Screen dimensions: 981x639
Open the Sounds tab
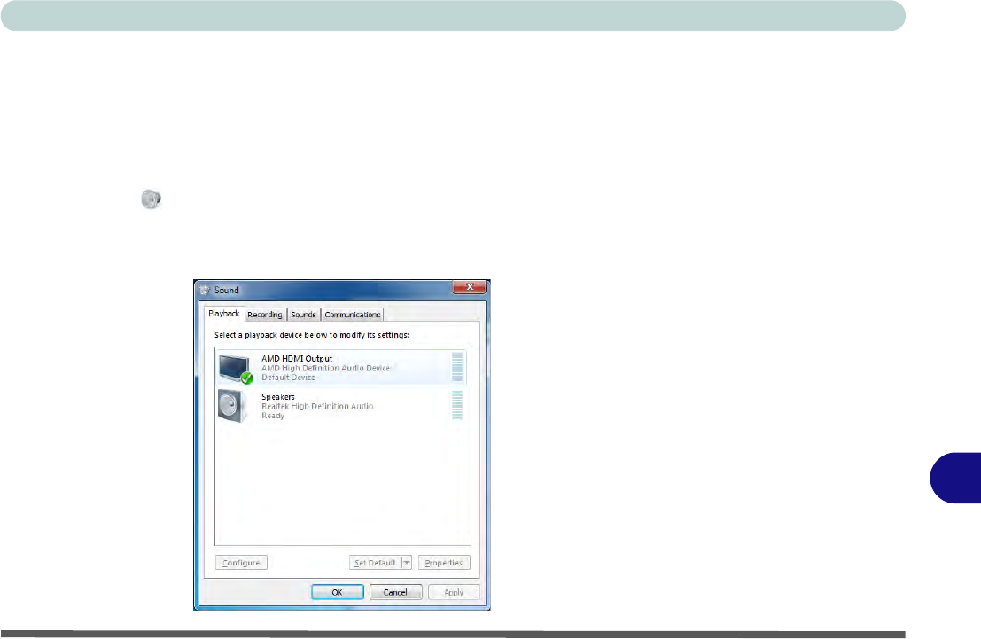tap(303, 315)
